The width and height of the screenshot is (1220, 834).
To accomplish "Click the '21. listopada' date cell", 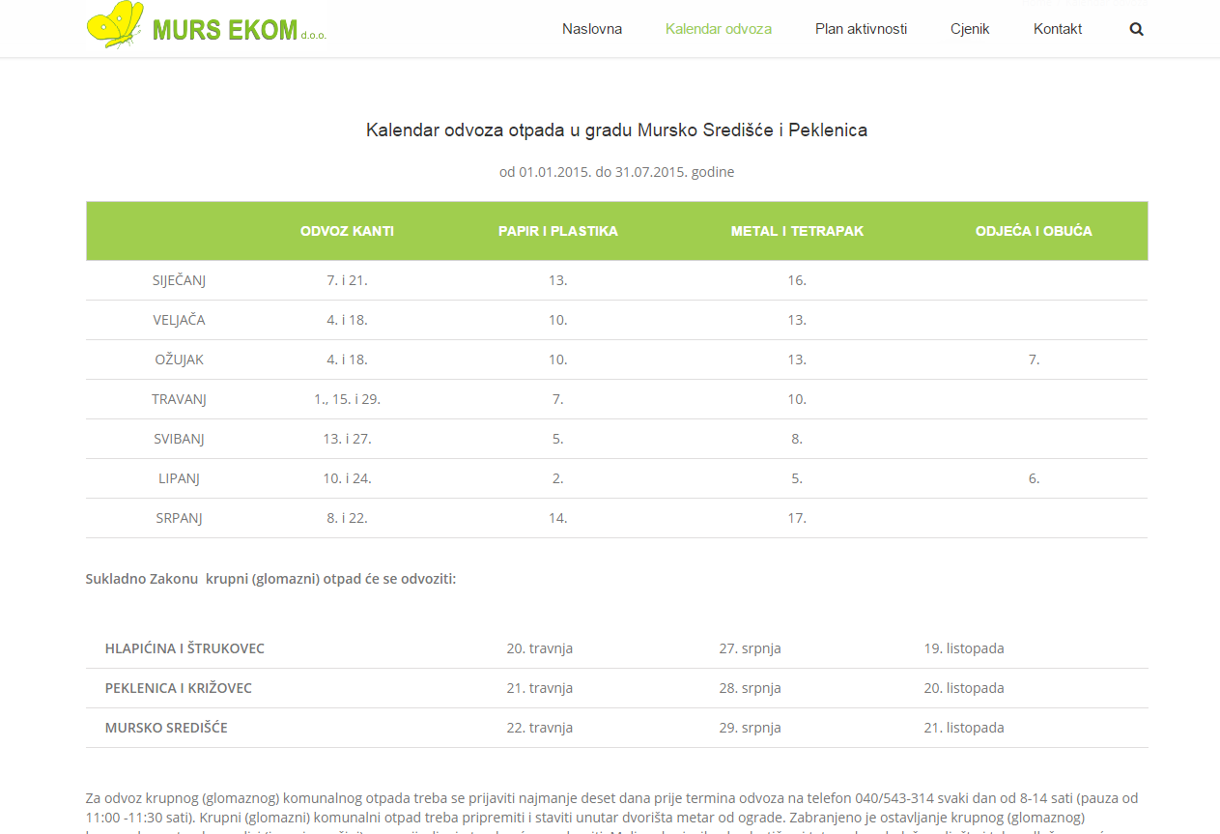I will [x=964, y=728].
